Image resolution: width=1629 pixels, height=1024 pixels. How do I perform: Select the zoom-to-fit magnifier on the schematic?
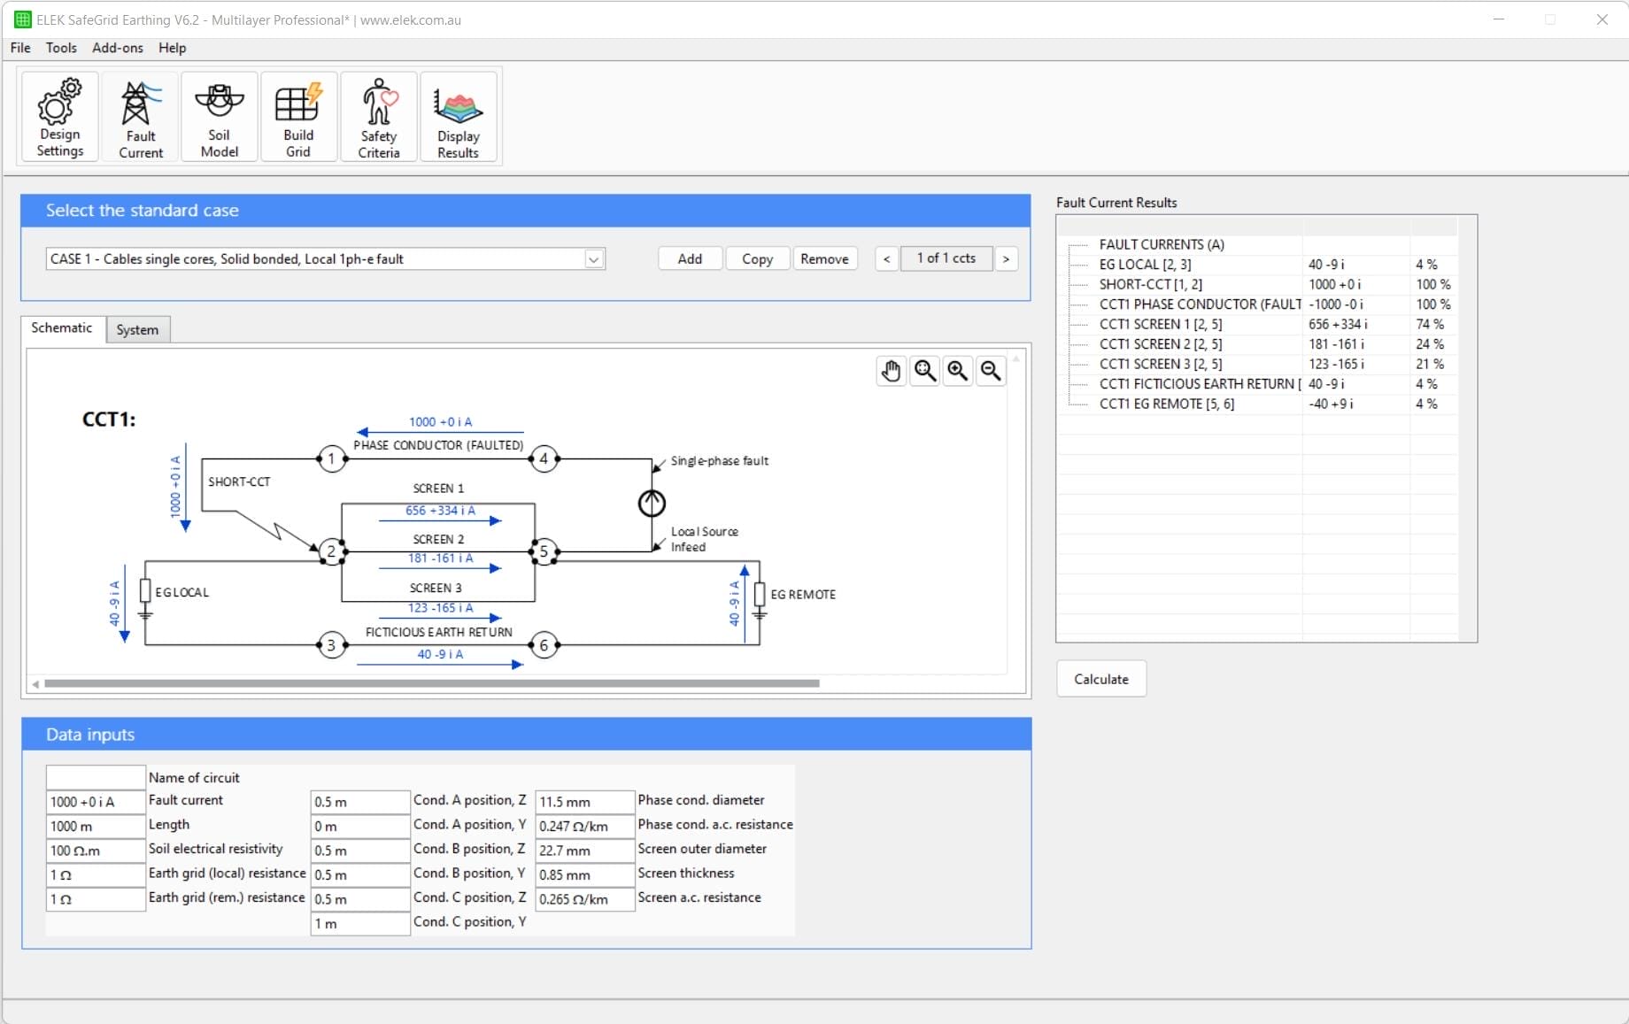pyautogui.click(x=924, y=371)
